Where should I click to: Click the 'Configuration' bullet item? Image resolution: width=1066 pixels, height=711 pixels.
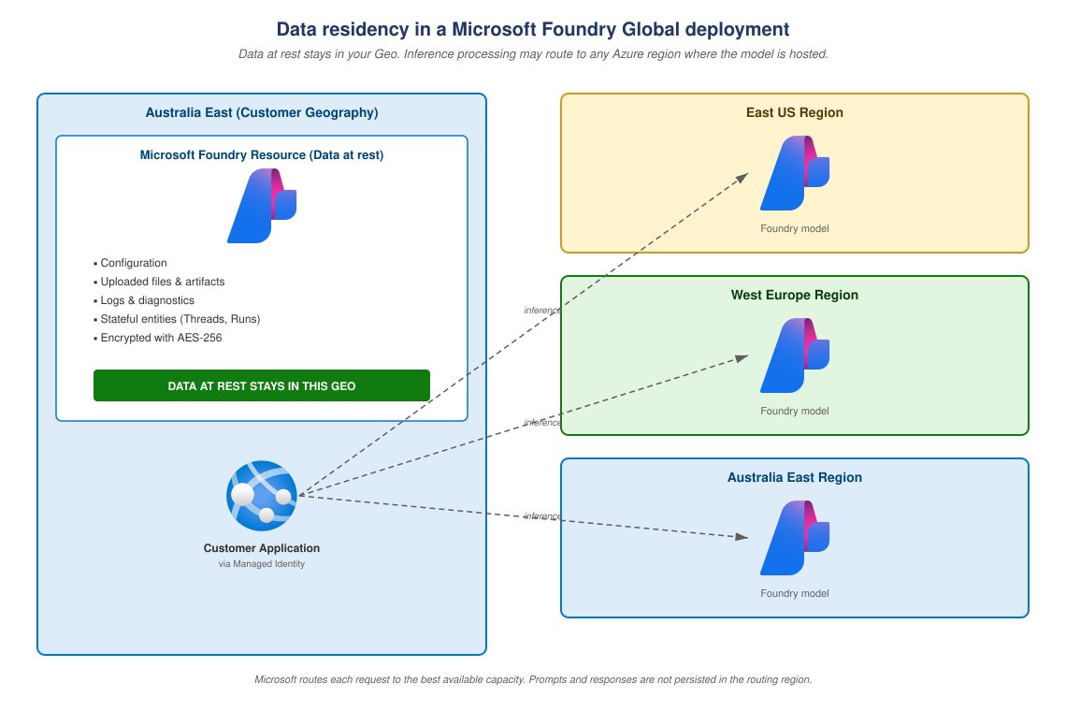point(131,263)
